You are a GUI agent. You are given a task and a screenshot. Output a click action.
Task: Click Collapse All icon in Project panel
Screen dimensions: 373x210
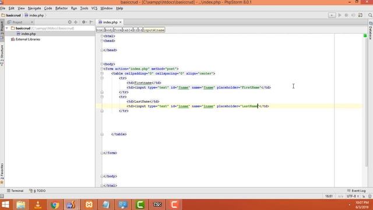76,22
